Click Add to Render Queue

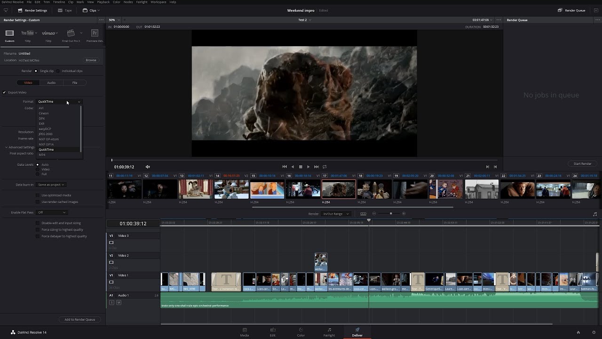point(79,320)
